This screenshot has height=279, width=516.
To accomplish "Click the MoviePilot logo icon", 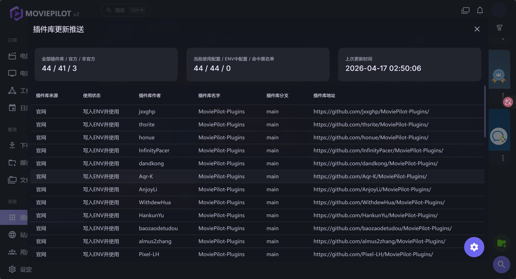I will tap(16, 13).
